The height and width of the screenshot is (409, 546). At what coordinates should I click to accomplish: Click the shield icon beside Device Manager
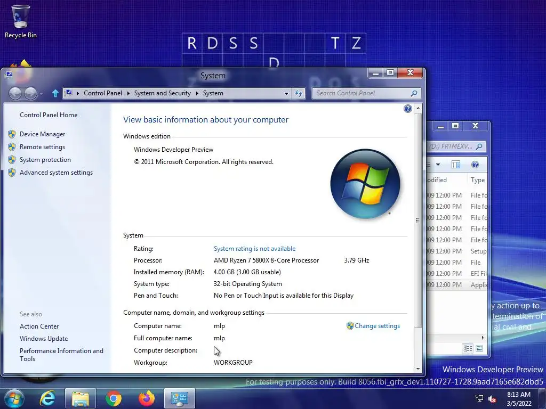pos(12,134)
